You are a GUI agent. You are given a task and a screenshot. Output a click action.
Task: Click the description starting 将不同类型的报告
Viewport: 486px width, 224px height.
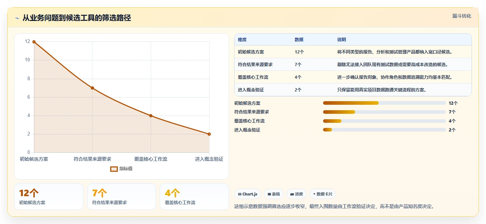395,52
